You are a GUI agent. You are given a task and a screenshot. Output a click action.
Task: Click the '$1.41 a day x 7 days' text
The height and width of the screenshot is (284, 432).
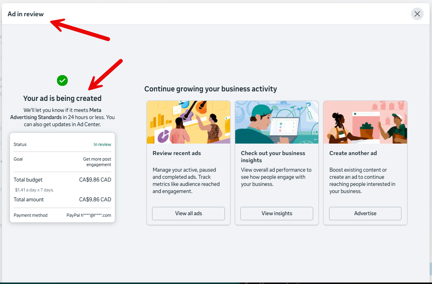(34, 190)
